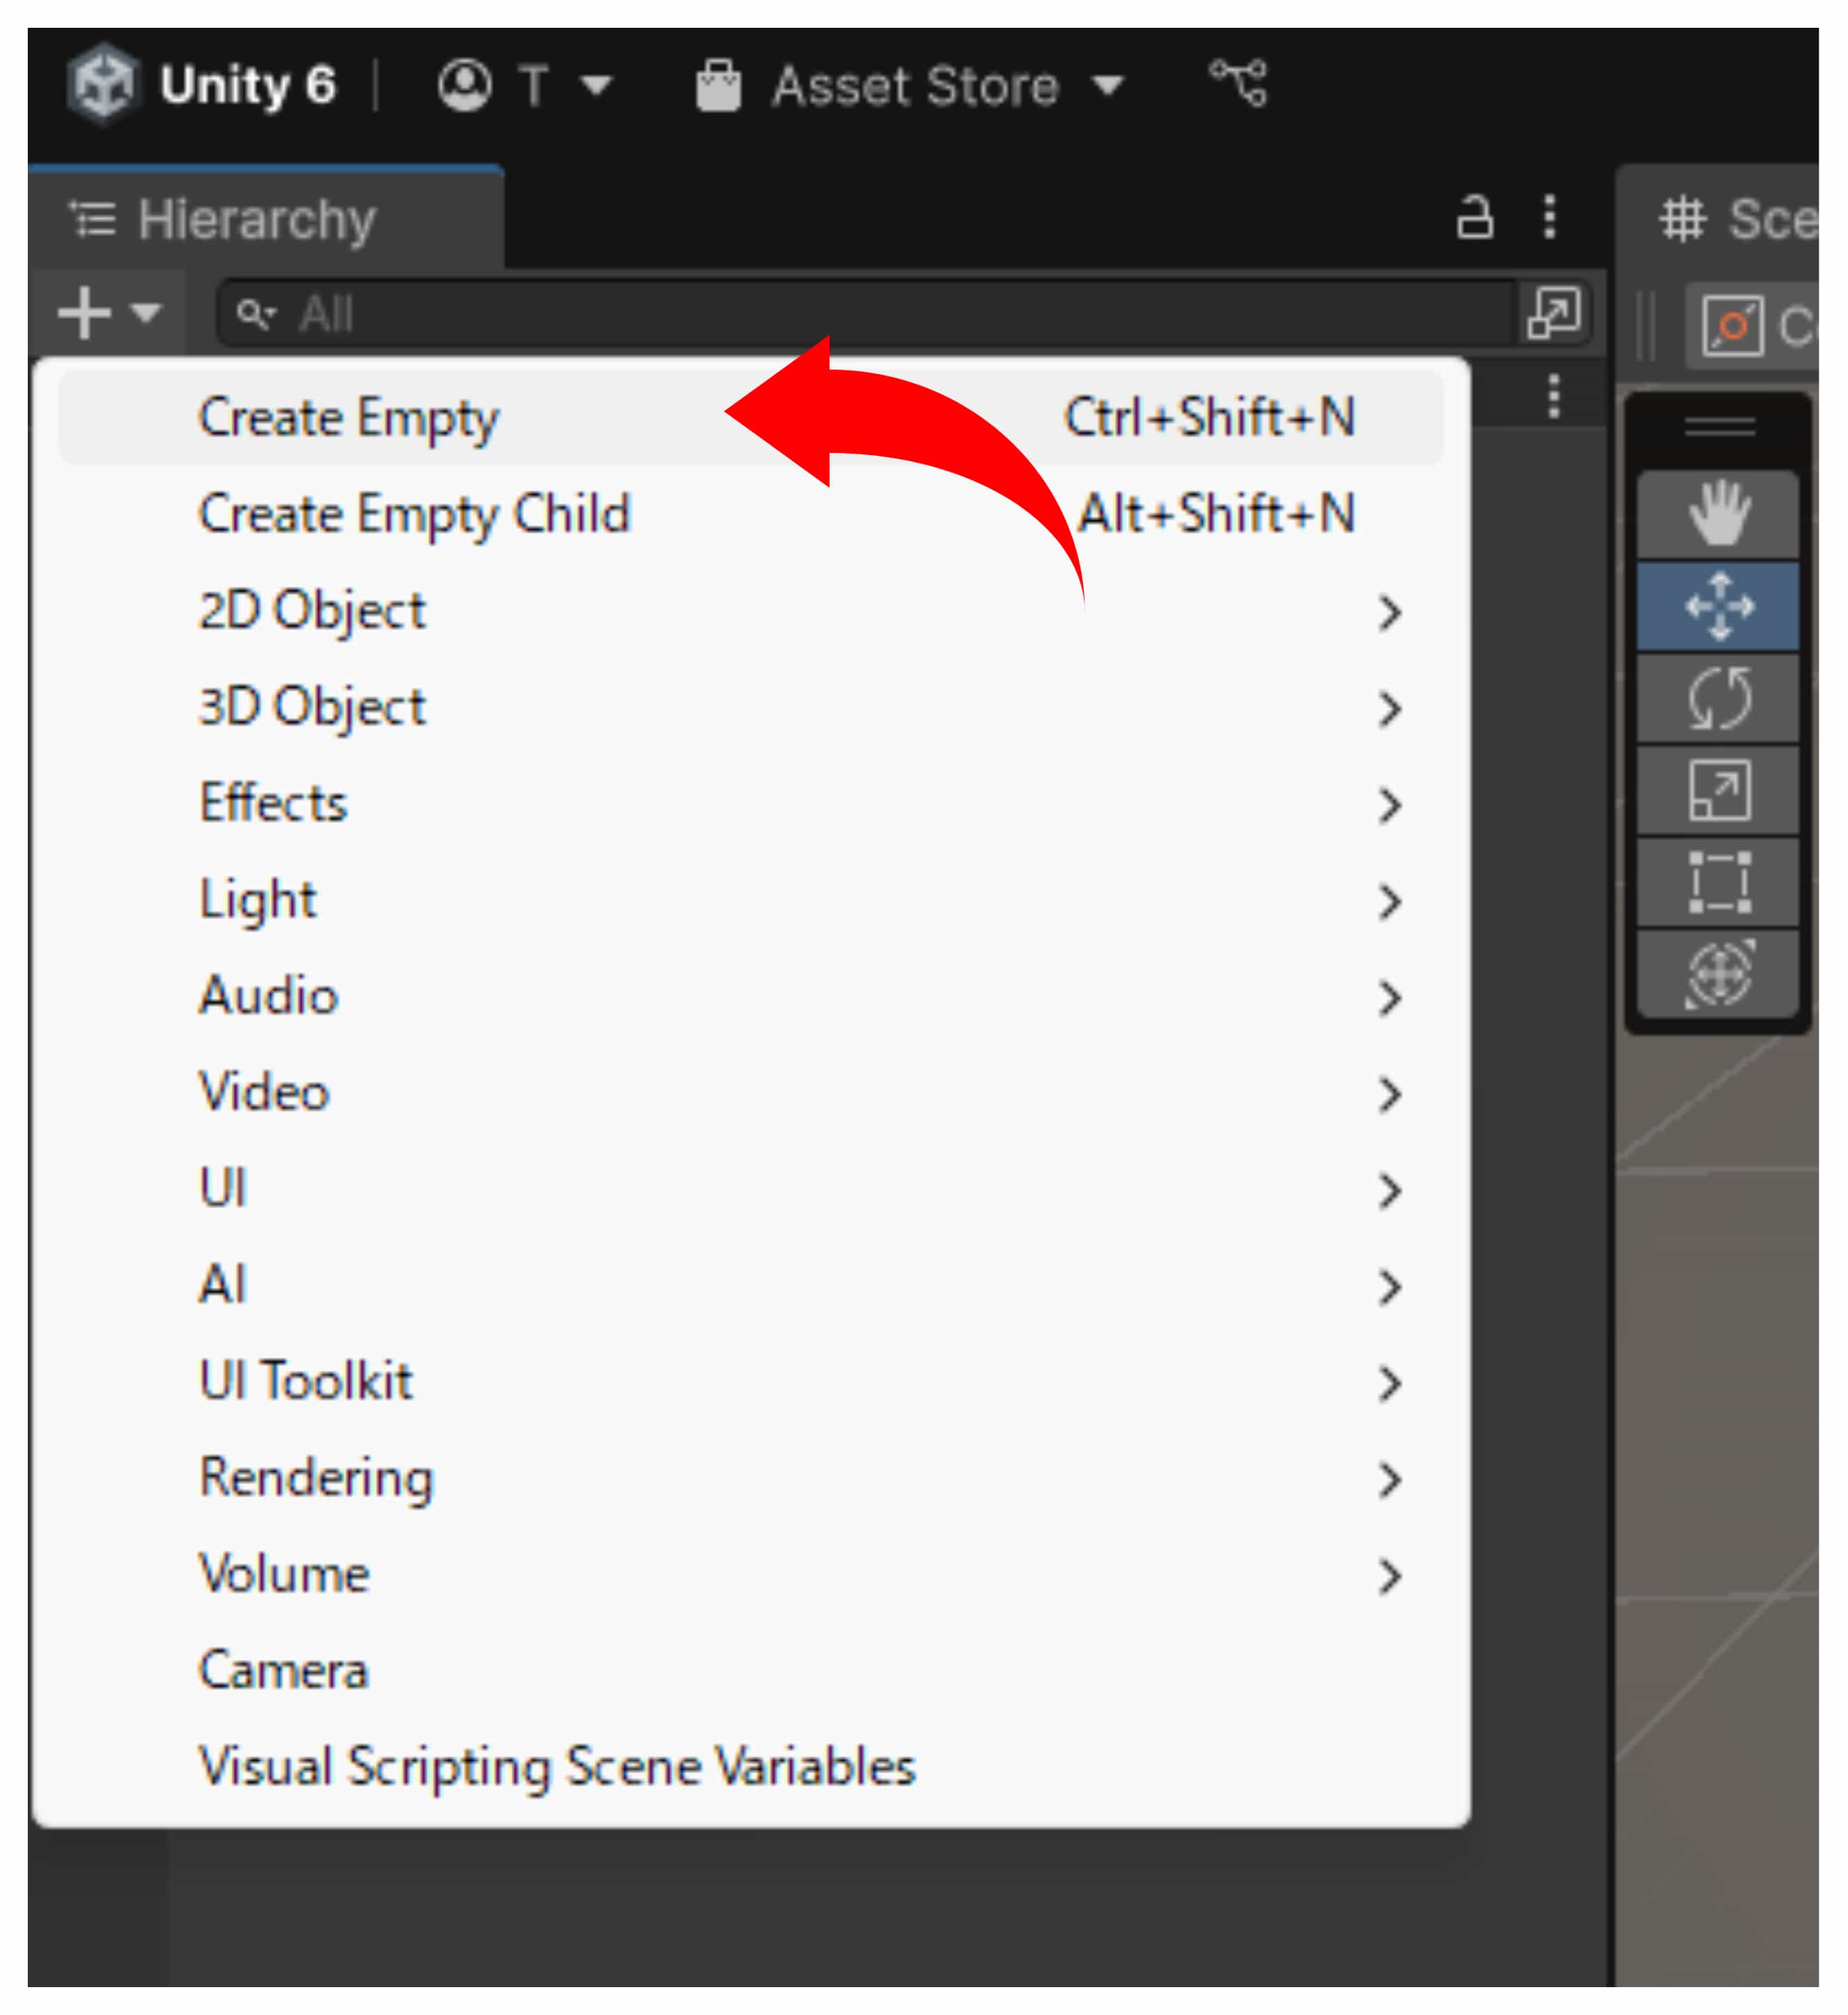1848x2015 pixels.
Task: Choose Create Empty from menu
Action: (x=348, y=418)
